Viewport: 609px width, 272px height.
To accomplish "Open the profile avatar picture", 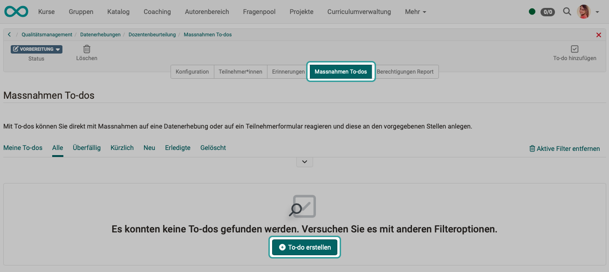I will (x=583, y=11).
